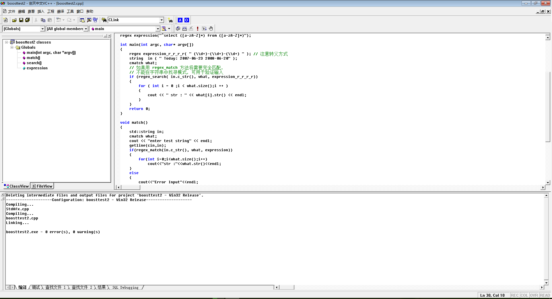
Task: Click the editor horizontal scrollbar thumb
Action: point(131,187)
